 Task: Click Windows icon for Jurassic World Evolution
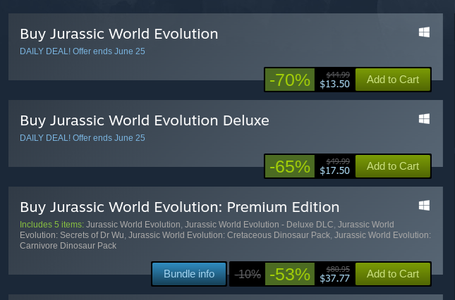pos(424,32)
